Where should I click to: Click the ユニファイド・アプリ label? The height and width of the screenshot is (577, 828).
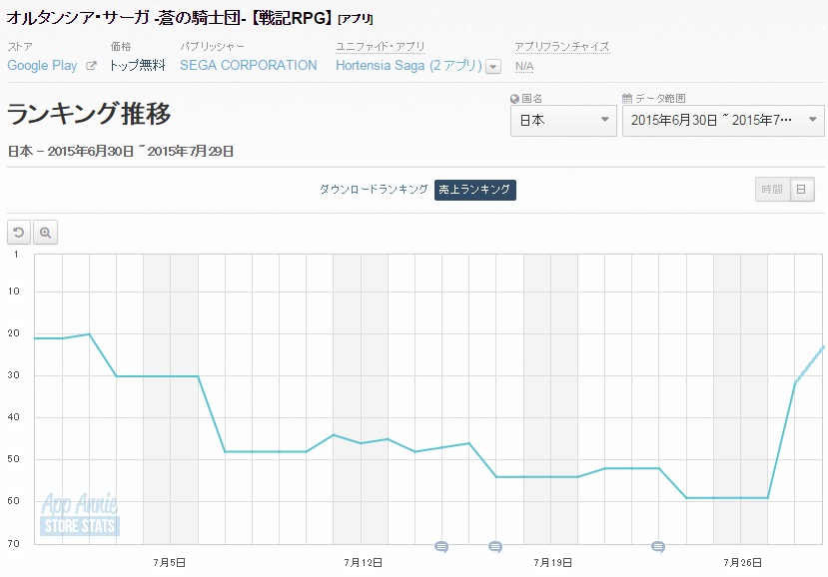(381, 47)
